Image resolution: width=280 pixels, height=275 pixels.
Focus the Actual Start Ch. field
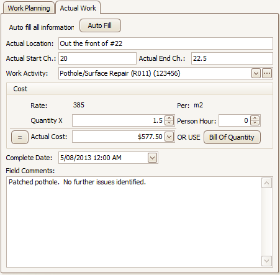click(97, 58)
